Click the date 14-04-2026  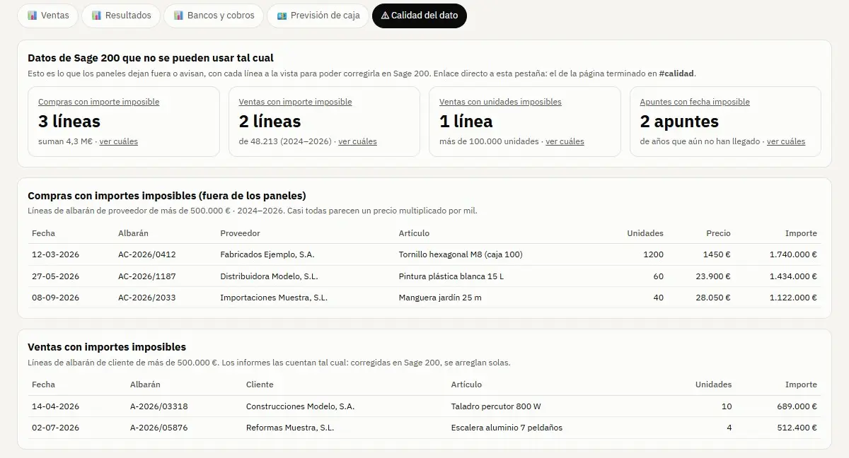coord(55,406)
